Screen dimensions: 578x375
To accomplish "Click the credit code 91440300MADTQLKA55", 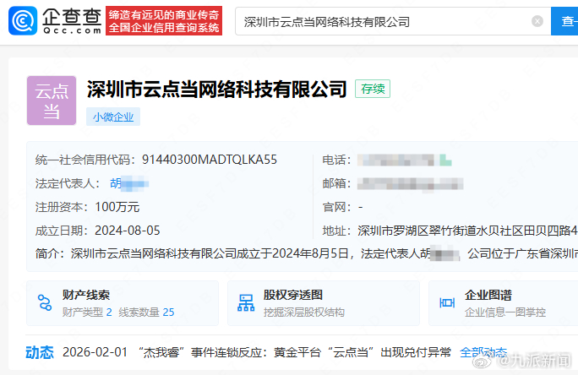I will [x=210, y=160].
